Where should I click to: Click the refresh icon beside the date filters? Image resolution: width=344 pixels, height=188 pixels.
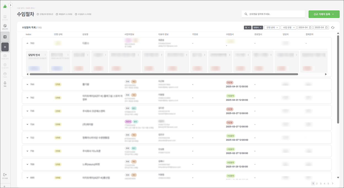333,28
